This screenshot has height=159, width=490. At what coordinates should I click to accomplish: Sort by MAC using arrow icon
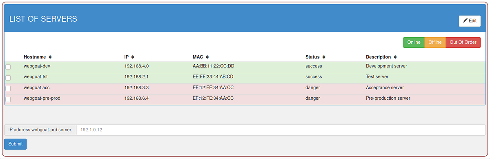click(207, 57)
